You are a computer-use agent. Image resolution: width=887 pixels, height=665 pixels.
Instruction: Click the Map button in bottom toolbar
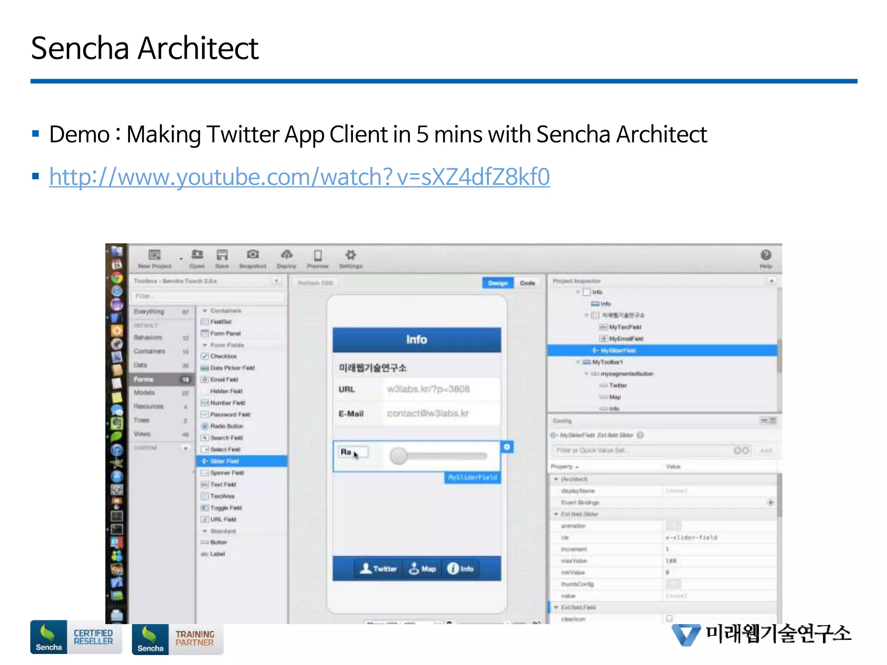[422, 568]
